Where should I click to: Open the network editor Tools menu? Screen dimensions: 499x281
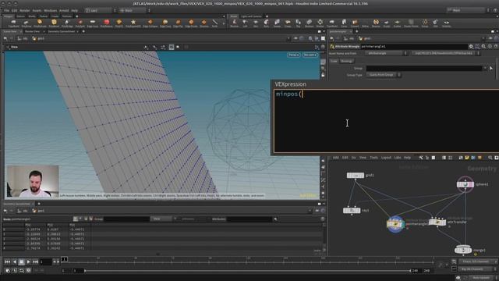click(x=373, y=158)
